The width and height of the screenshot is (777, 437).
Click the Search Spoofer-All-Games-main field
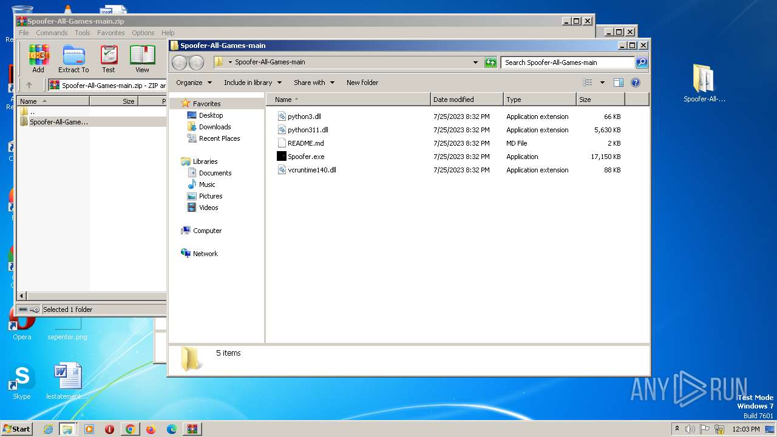568,62
